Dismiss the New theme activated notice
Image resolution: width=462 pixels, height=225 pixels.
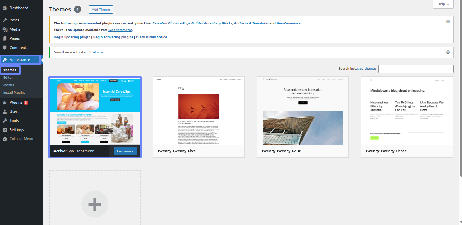coord(448,52)
